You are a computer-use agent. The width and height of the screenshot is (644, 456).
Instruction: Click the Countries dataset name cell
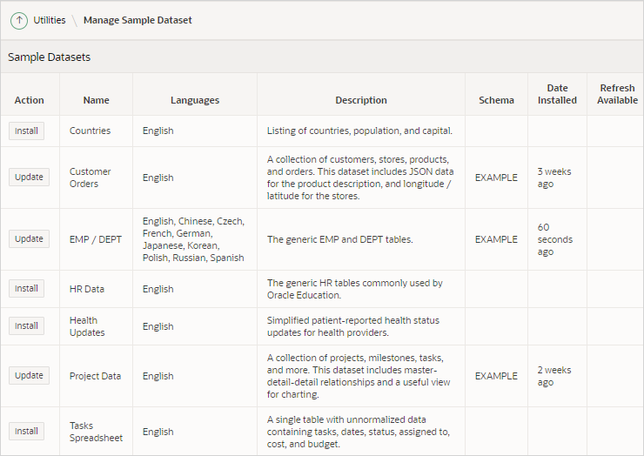(90, 131)
